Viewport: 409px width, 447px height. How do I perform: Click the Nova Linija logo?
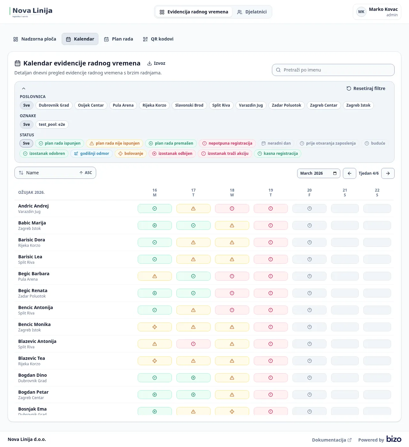[31, 12]
